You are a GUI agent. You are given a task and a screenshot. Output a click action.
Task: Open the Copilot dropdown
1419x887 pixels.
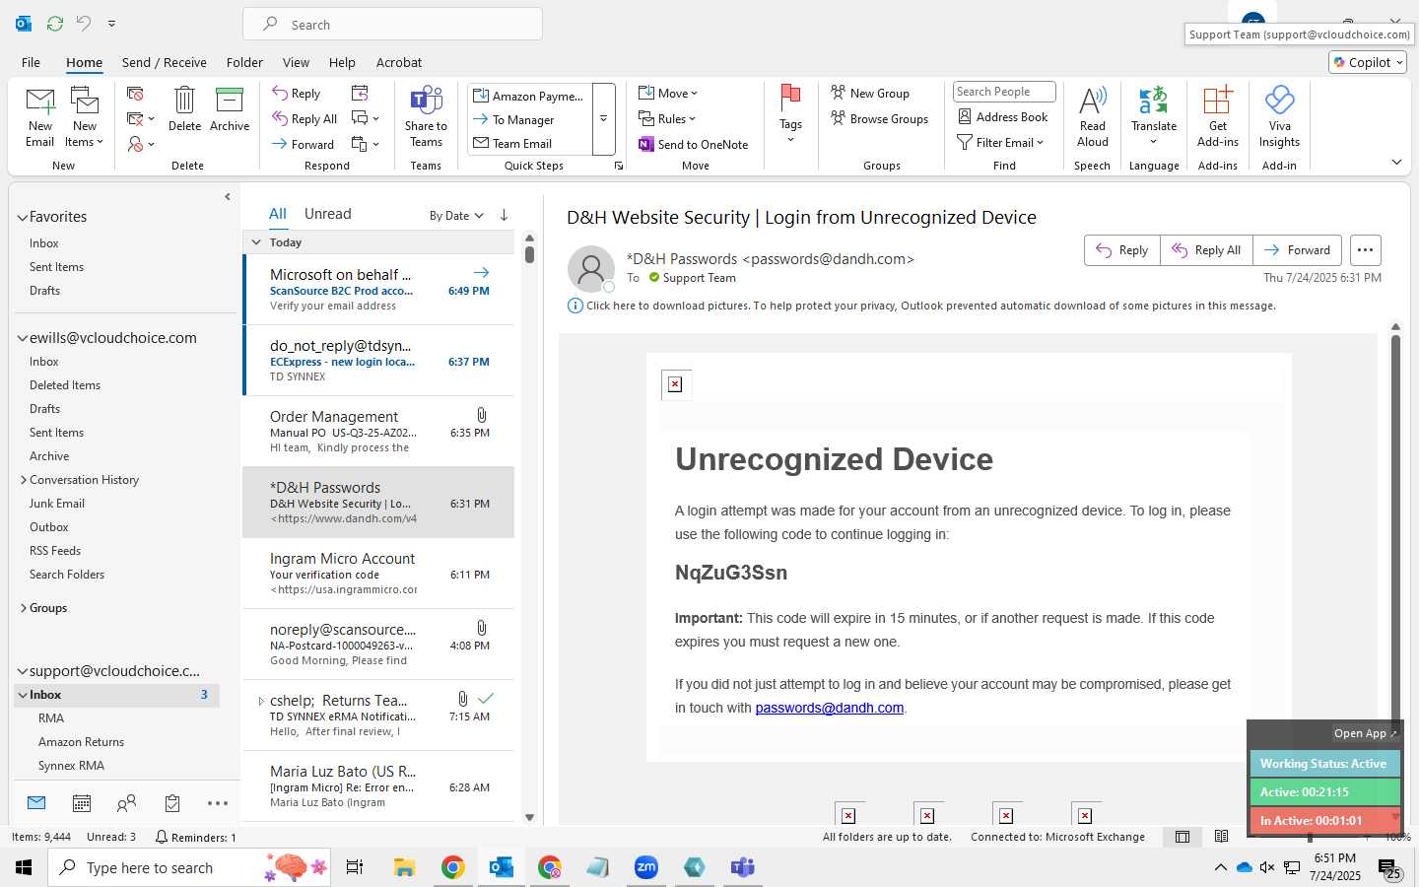(x=1368, y=62)
